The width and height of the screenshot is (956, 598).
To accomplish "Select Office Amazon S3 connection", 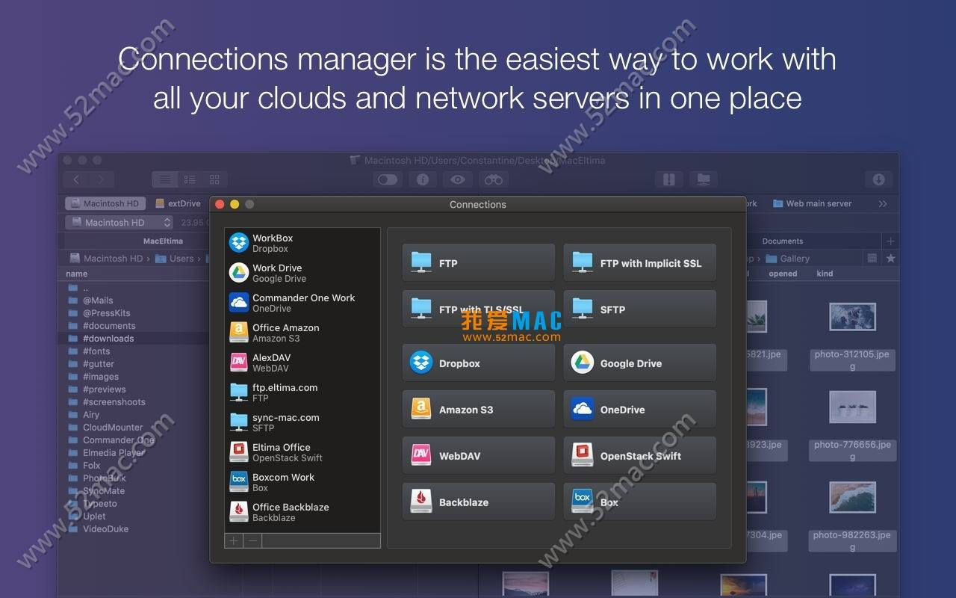I will pos(302,333).
